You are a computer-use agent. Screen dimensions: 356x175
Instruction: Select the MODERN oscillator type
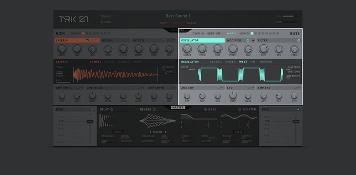point(266,62)
